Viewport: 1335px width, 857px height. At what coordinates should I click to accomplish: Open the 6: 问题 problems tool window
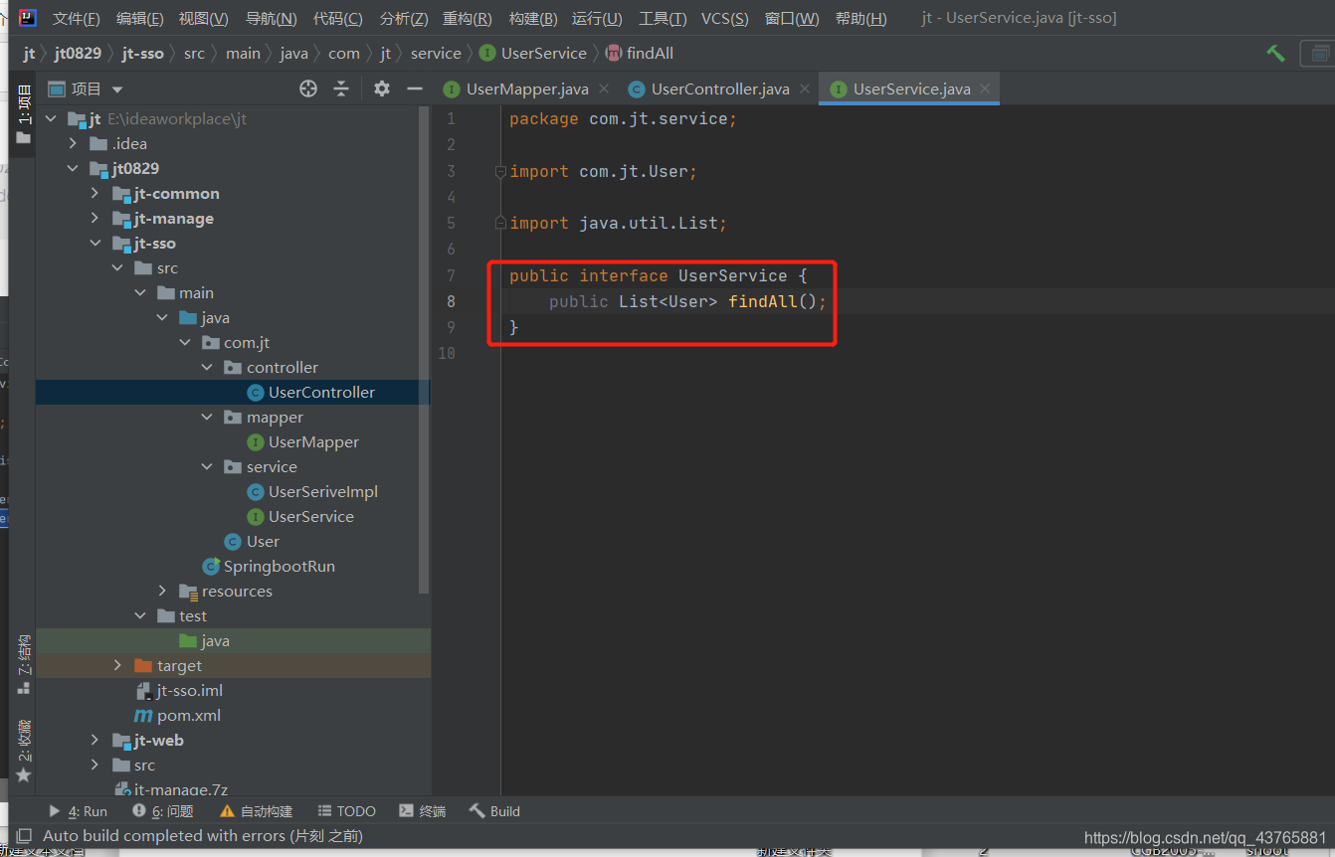coord(163,811)
